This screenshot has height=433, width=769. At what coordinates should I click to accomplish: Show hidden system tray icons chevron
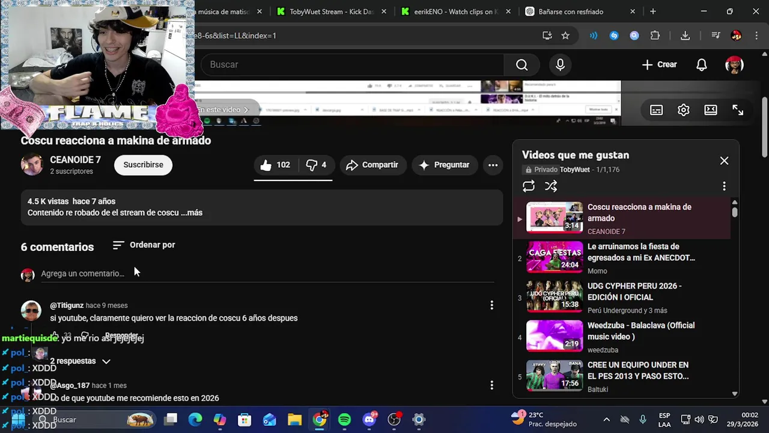606,419
